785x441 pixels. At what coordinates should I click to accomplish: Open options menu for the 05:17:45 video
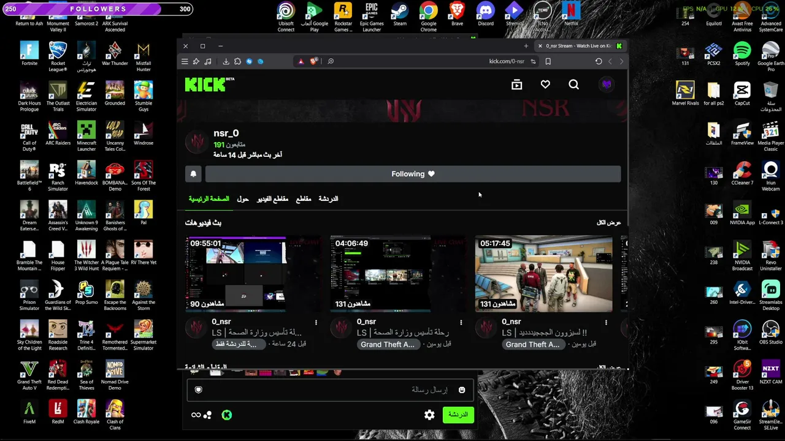point(606,322)
